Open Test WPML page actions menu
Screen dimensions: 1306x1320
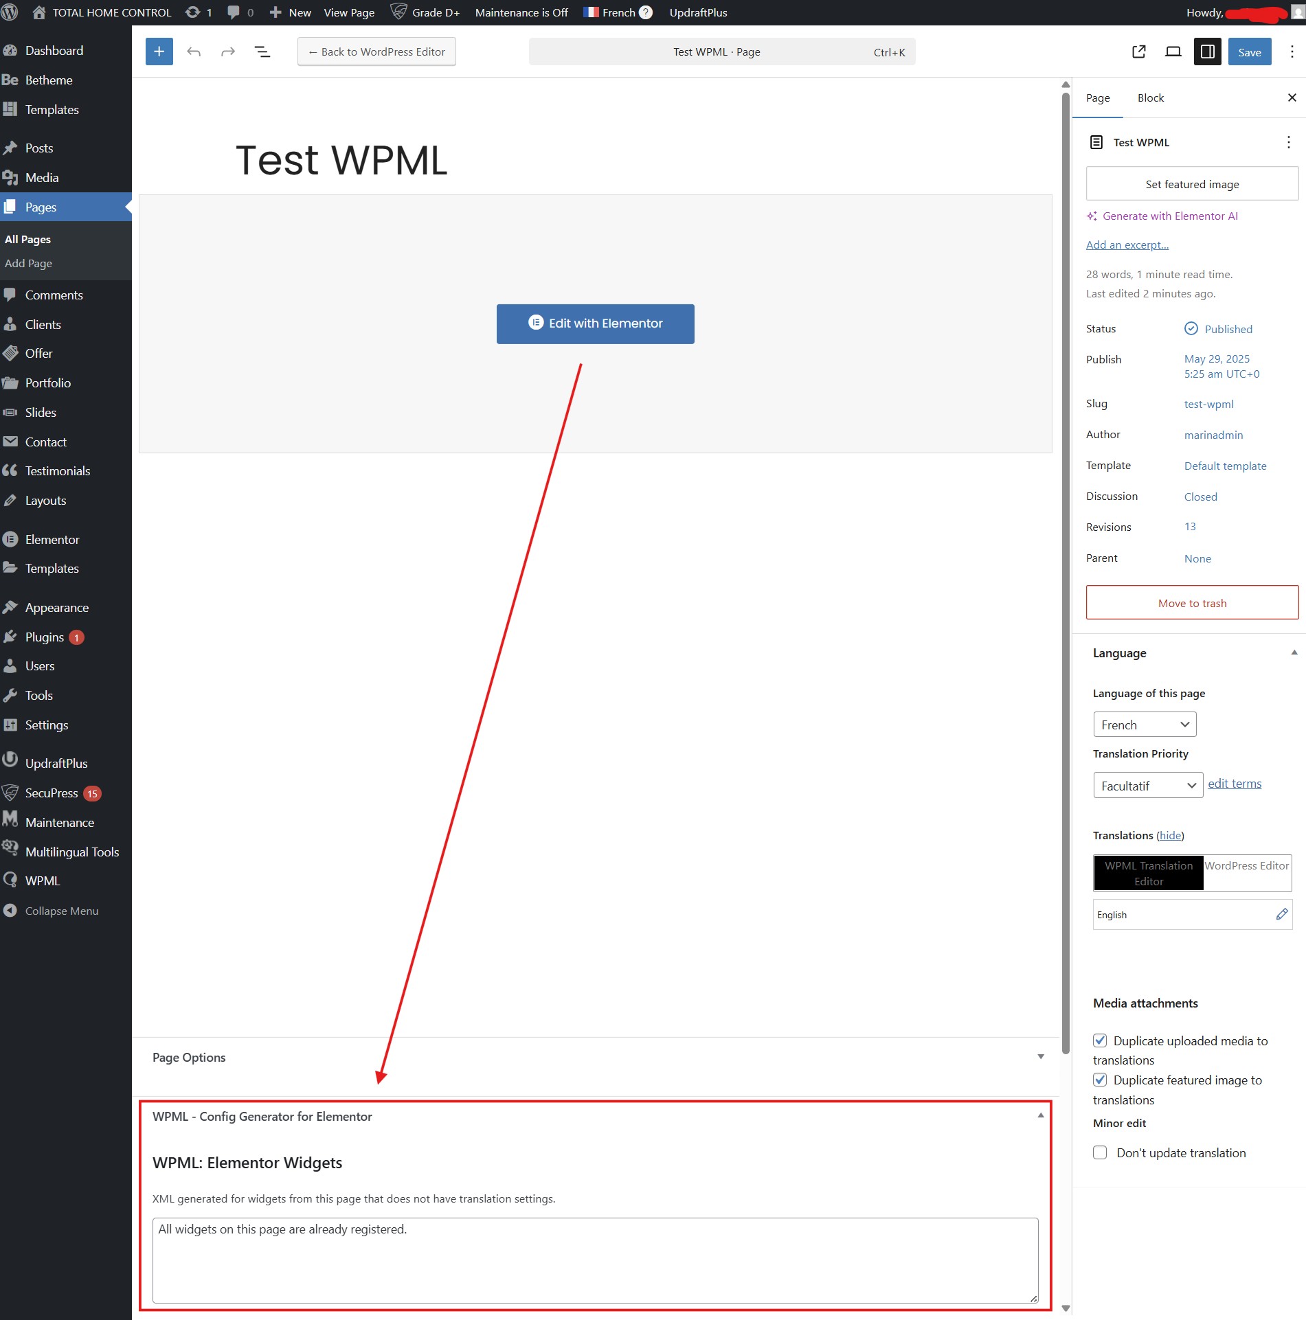coord(1288,142)
